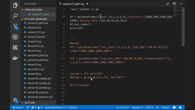Close the session11_part1.py tab

pyautogui.click(x=87, y=4)
